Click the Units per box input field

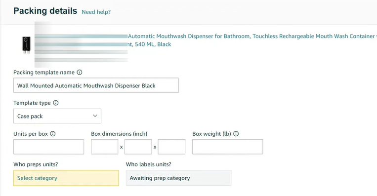[x=48, y=147]
